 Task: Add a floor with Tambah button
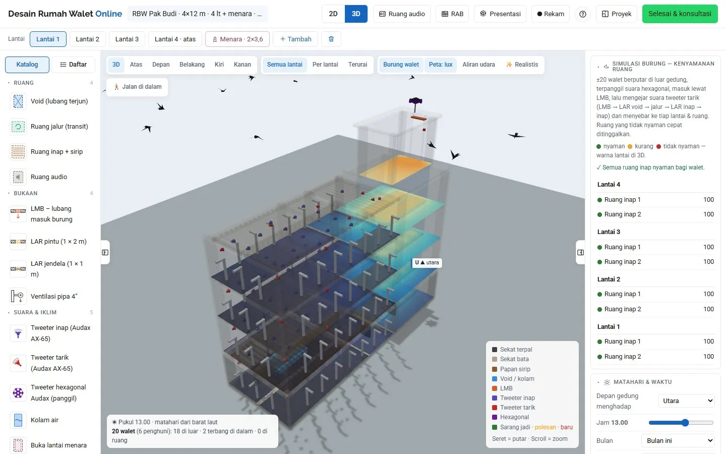[295, 39]
